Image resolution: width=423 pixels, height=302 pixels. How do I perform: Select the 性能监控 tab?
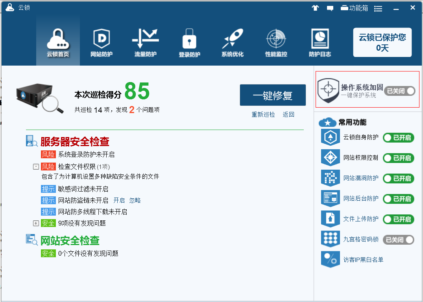click(x=276, y=43)
